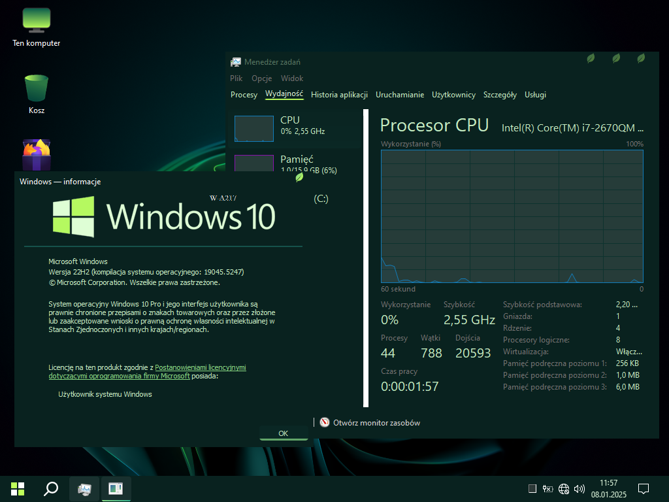Expand the Widok menu
Image resolution: width=669 pixels, height=502 pixels.
pos(292,78)
